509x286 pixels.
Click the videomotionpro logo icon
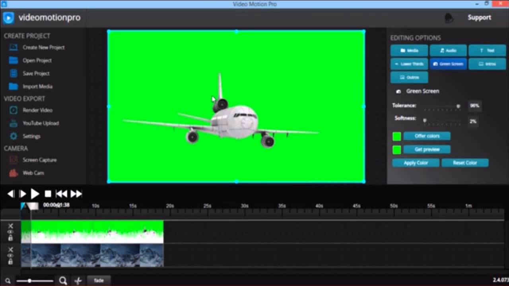pos(8,17)
